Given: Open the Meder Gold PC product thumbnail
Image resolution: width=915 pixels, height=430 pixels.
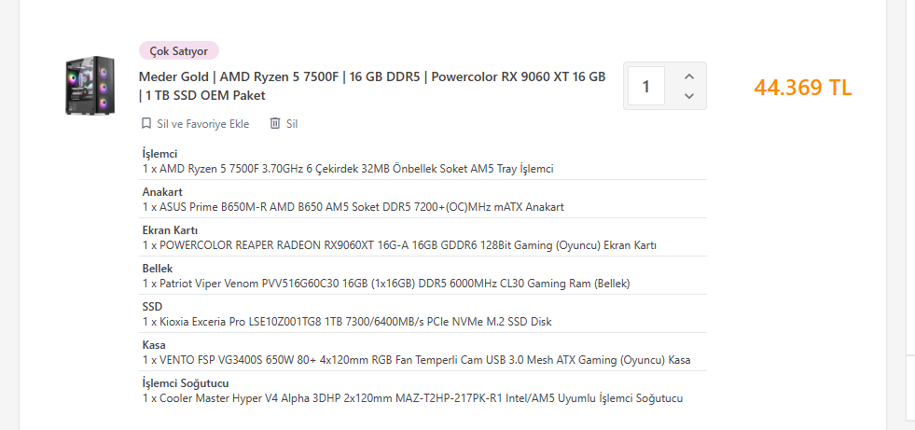Looking at the screenshot, I should (x=90, y=86).
